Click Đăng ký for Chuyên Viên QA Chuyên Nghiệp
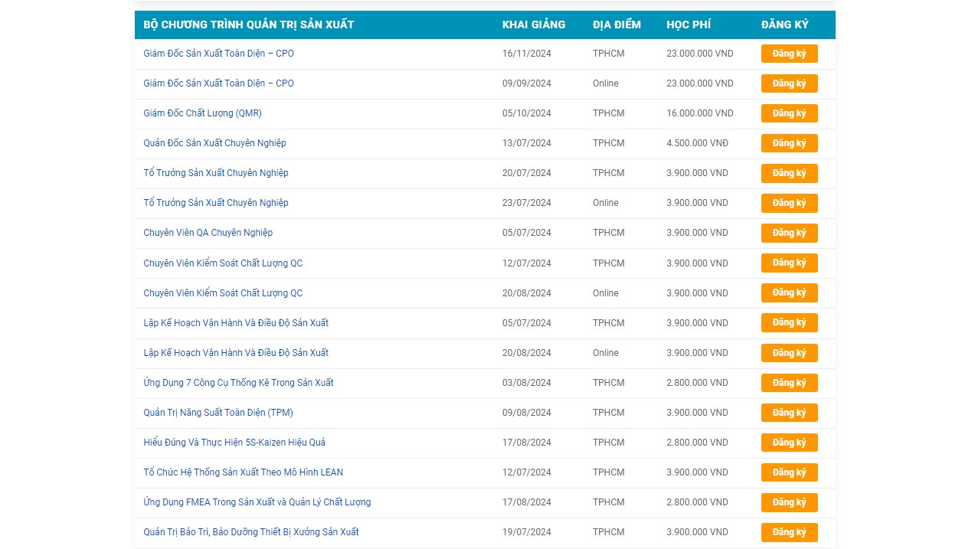Viewport: 975px width, 549px height. pyautogui.click(x=789, y=233)
